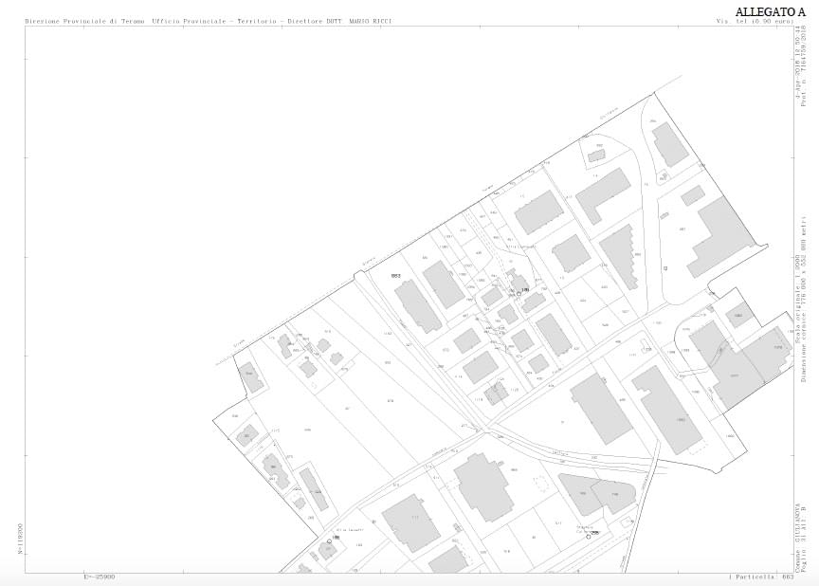Click the E=-25900 coordinate label

coord(100,577)
